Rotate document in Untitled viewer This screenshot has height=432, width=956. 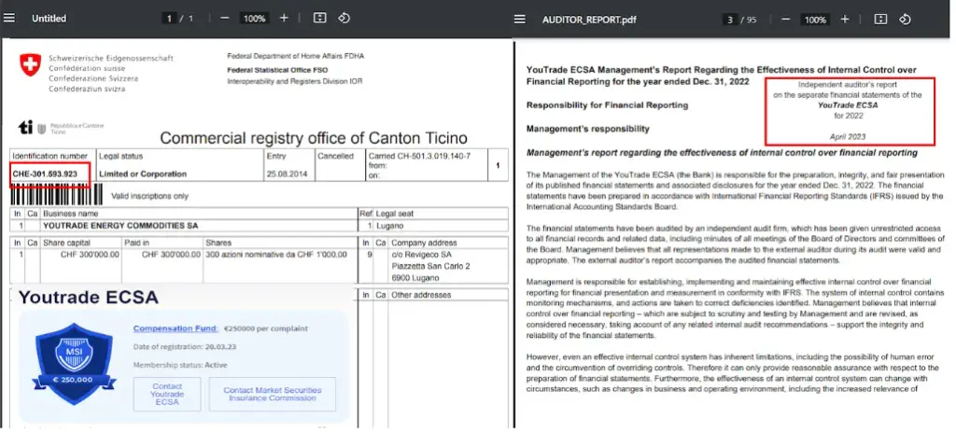[344, 19]
